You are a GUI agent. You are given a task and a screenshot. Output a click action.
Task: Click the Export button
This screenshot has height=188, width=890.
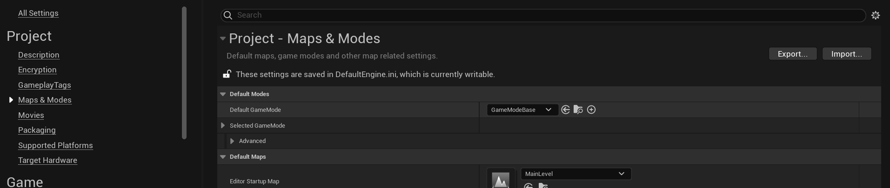pyautogui.click(x=792, y=54)
